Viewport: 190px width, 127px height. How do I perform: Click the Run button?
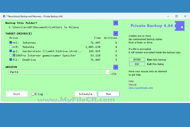click(x=108, y=94)
